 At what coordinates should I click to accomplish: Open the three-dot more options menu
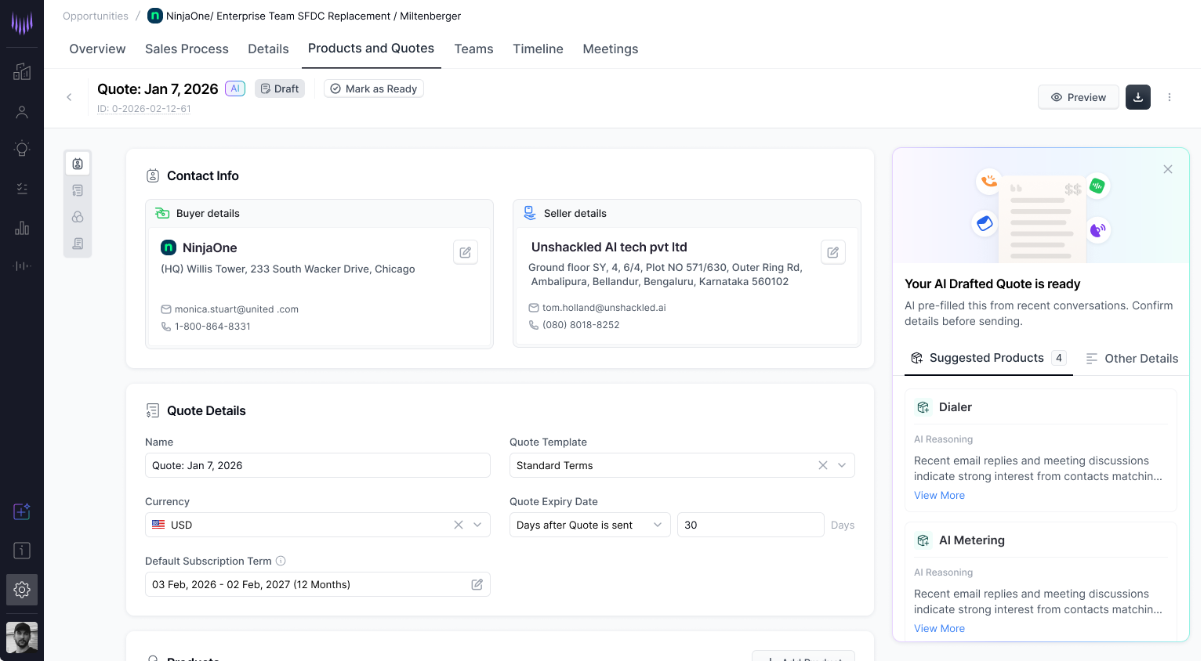(1170, 97)
